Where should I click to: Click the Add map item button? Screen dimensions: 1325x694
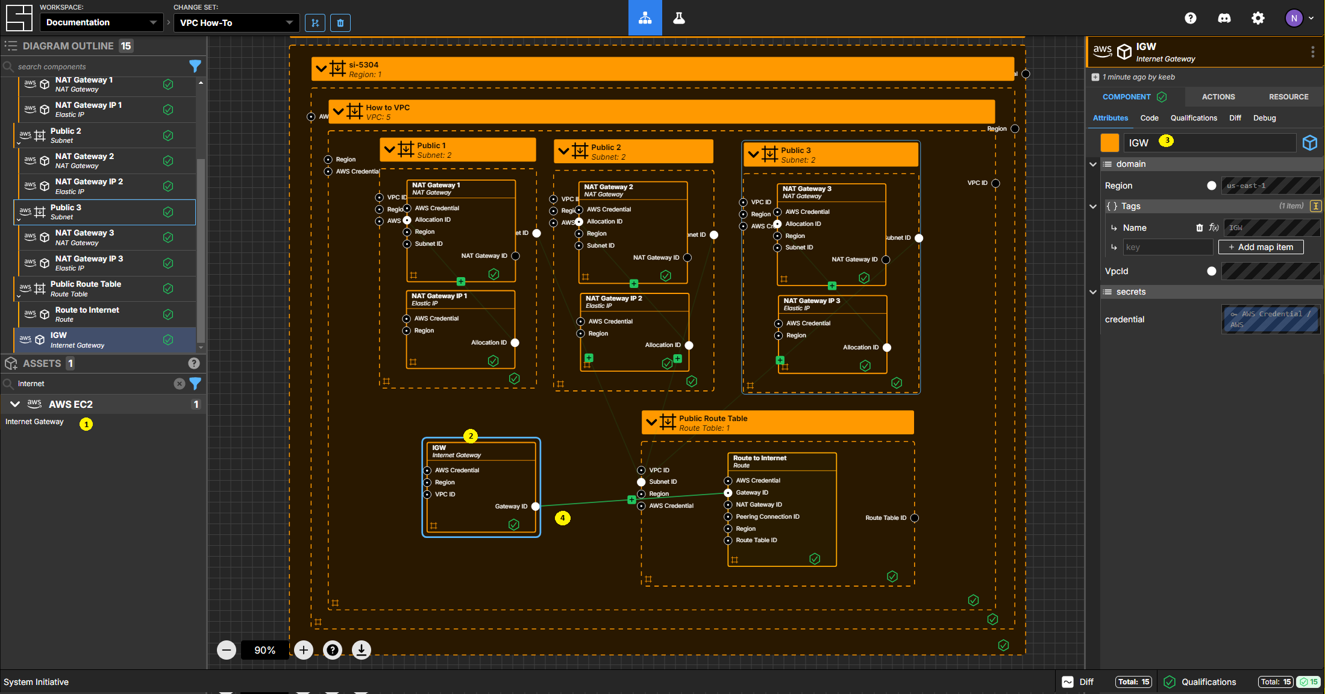pyautogui.click(x=1261, y=247)
